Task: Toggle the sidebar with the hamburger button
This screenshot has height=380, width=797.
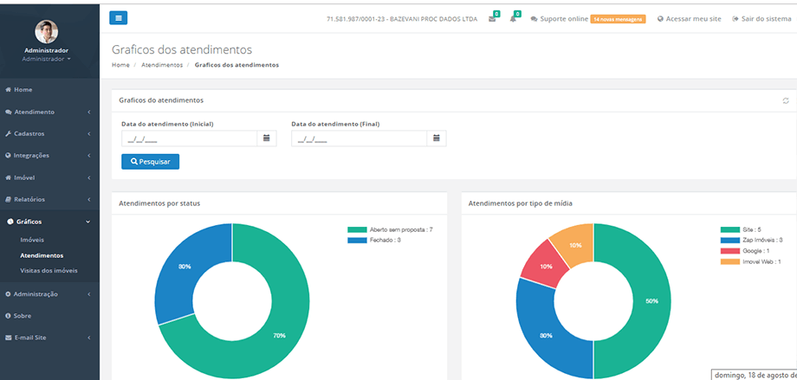Action: click(x=119, y=18)
